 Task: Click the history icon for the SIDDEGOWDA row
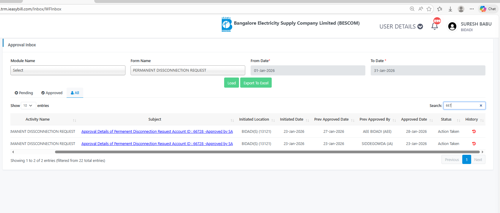474,143
